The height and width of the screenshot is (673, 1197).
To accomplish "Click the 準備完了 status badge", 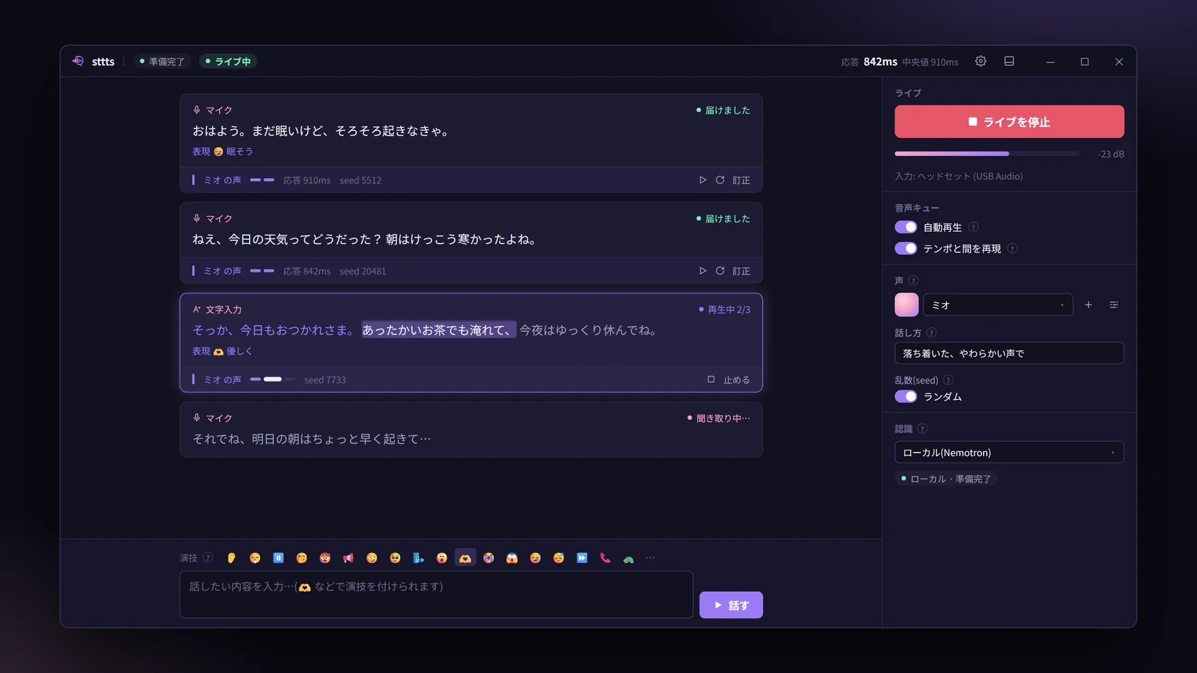I will coord(162,61).
